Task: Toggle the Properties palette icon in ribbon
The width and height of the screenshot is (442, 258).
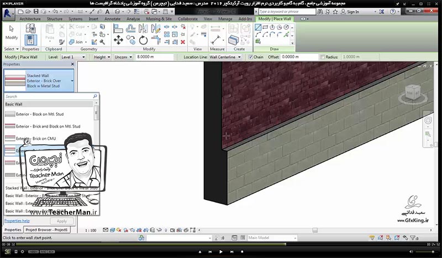Action: pos(30,40)
